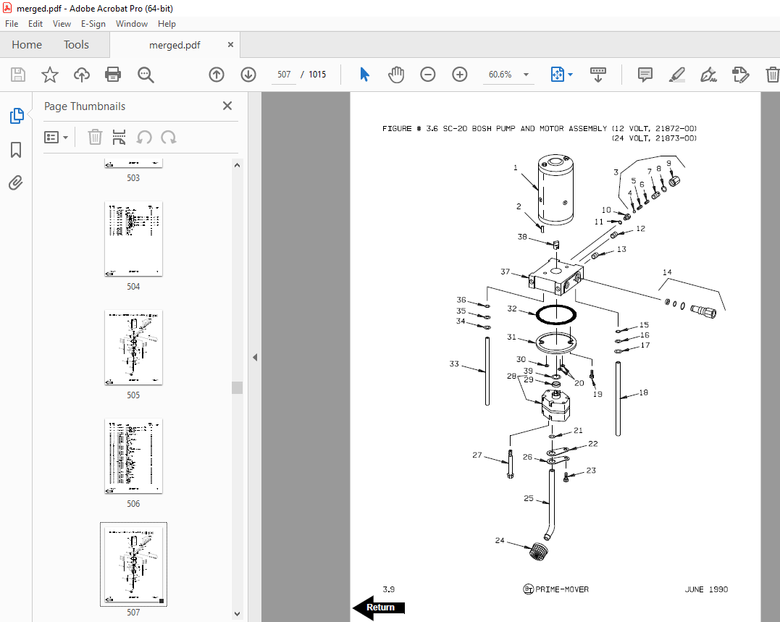The image size is (780, 622).
Task: Switch to the Home tab
Action: click(x=27, y=45)
